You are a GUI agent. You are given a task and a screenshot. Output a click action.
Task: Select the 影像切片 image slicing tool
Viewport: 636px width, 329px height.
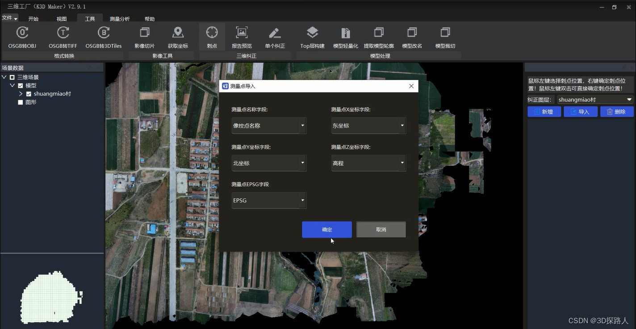pos(145,37)
